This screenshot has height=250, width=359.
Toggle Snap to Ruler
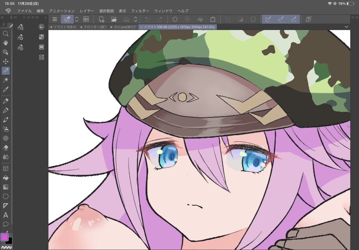pos(268,19)
